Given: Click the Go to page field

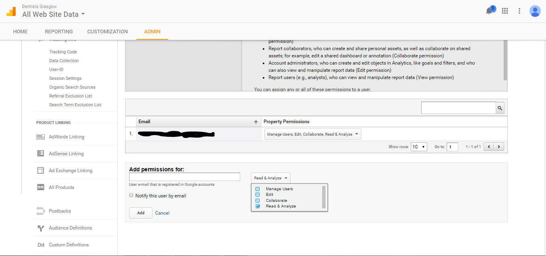Looking at the screenshot, I should pyautogui.click(x=452, y=147).
